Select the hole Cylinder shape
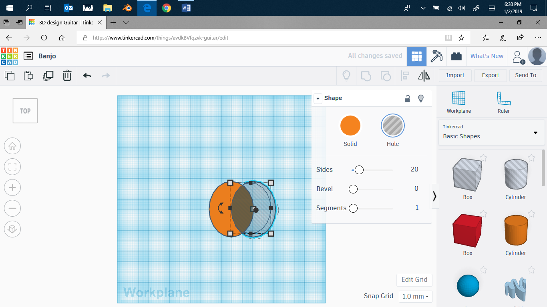 516,175
